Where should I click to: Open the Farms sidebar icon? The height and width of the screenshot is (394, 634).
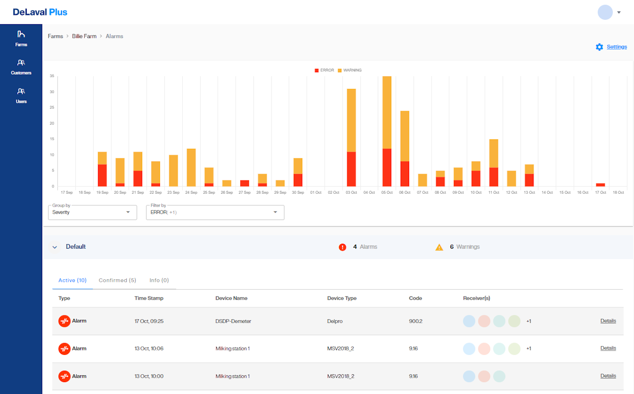pyautogui.click(x=21, y=35)
